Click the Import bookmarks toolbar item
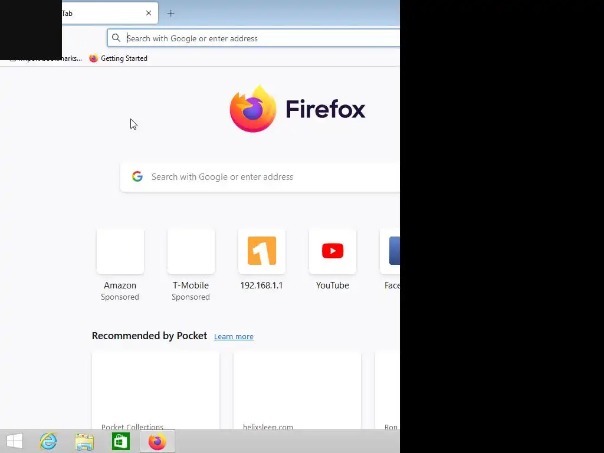The height and width of the screenshot is (453, 604). click(x=45, y=58)
